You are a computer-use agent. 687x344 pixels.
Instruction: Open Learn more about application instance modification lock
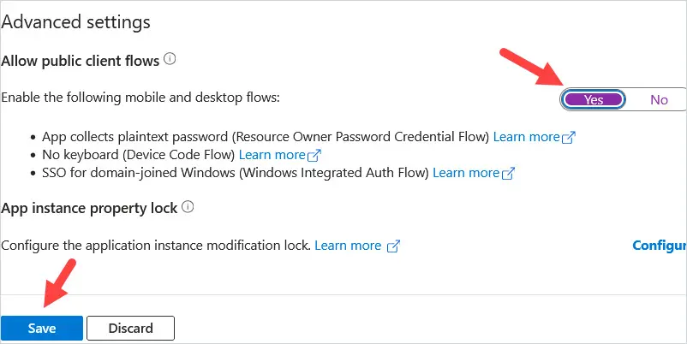coord(348,246)
